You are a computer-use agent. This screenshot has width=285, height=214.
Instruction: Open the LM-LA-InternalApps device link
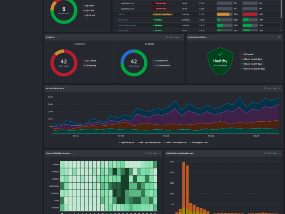tap(127, 25)
